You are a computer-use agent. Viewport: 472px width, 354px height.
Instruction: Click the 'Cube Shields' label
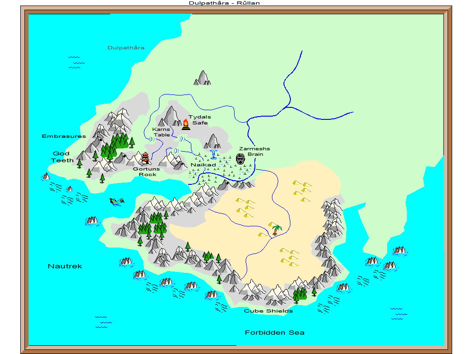(269, 311)
